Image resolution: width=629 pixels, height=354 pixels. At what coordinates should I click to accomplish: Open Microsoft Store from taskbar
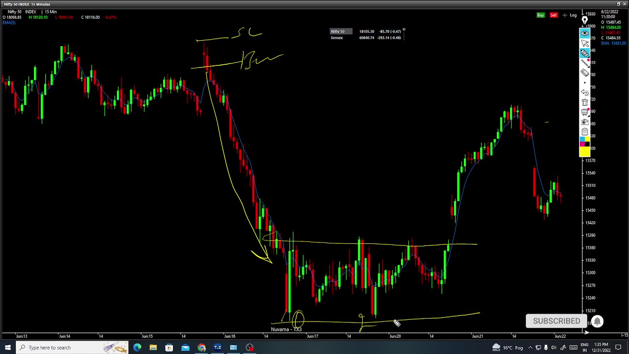point(169,348)
